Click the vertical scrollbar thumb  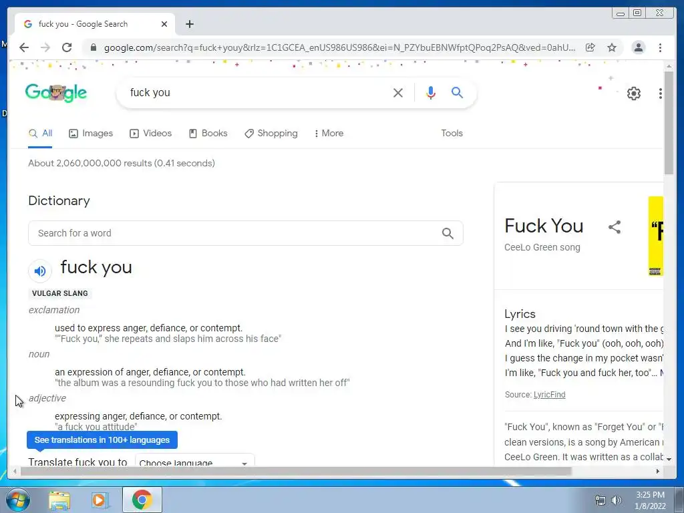click(x=669, y=124)
